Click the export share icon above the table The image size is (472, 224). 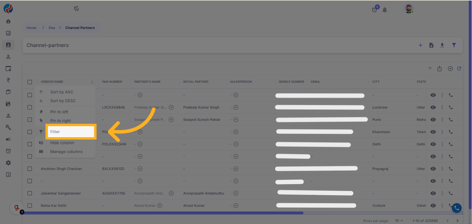coord(440,69)
